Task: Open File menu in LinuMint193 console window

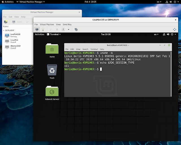Action: point(36,25)
